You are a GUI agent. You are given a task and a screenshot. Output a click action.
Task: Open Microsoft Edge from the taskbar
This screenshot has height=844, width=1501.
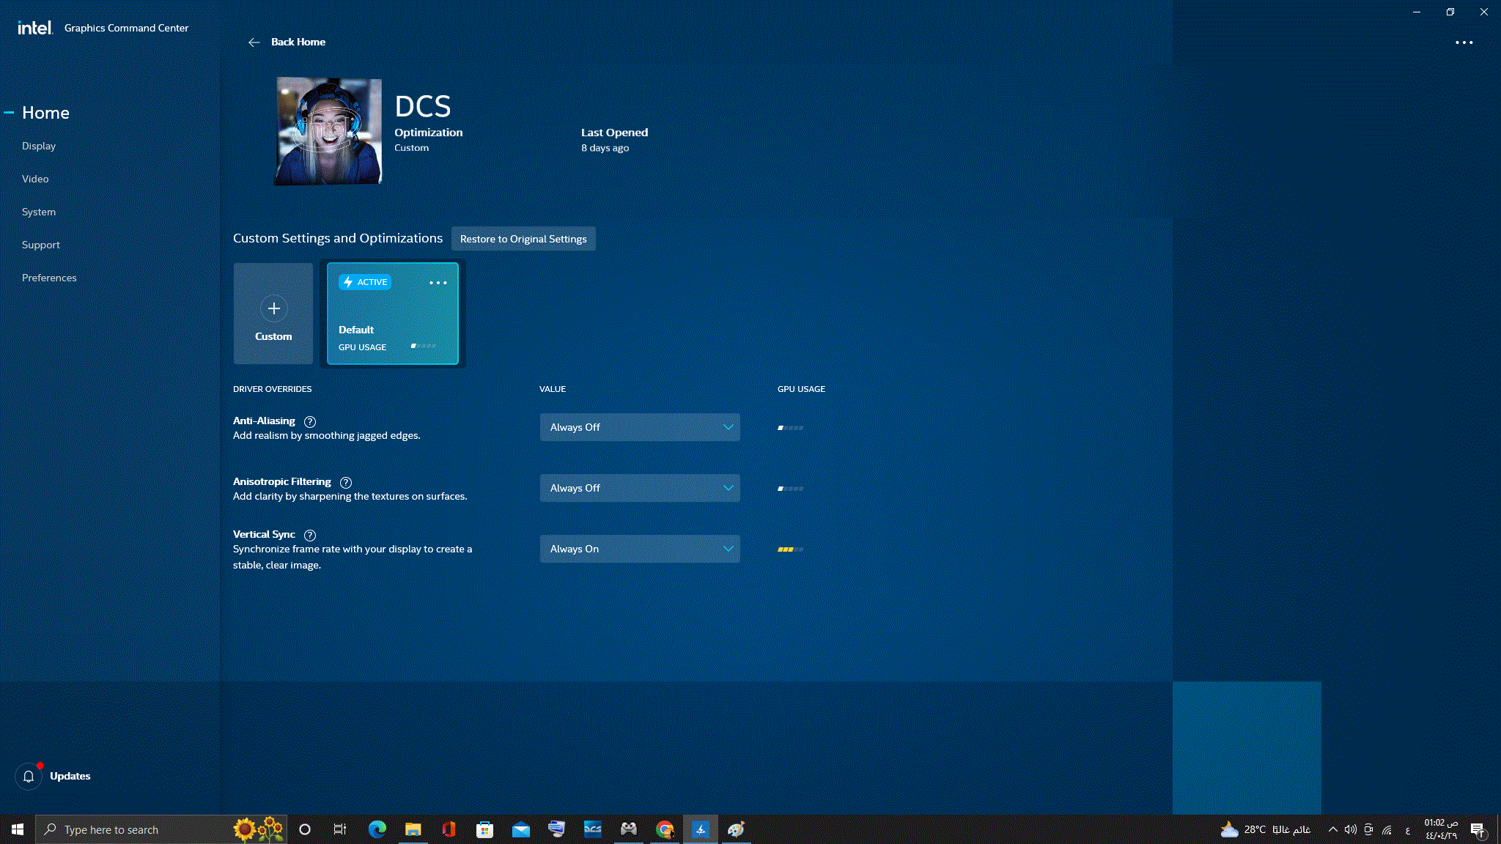[x=377, y=829]
